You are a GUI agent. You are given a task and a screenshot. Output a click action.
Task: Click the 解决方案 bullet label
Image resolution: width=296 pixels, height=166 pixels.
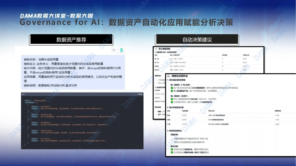point(174,146)
